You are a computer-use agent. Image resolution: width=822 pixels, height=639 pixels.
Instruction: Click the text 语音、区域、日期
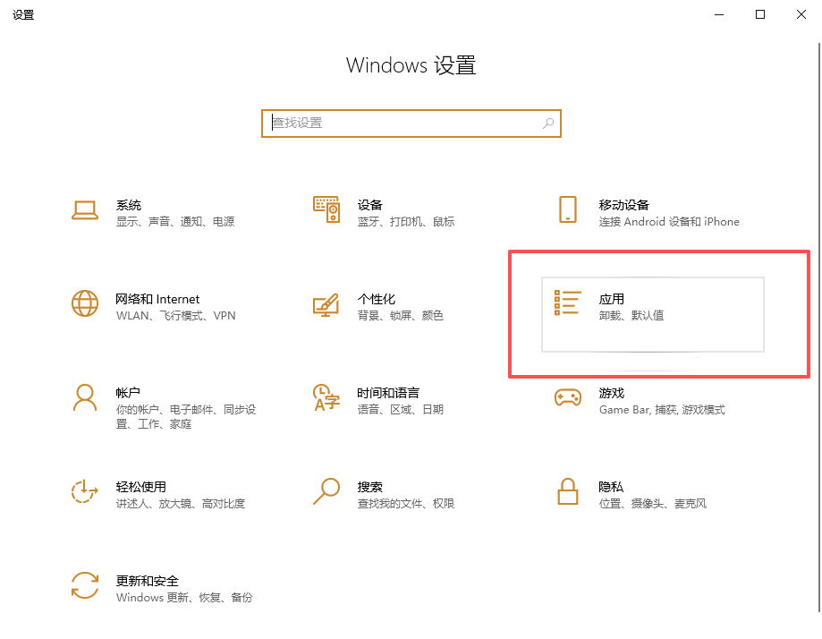pyautogui.click(x=401, y=410)
